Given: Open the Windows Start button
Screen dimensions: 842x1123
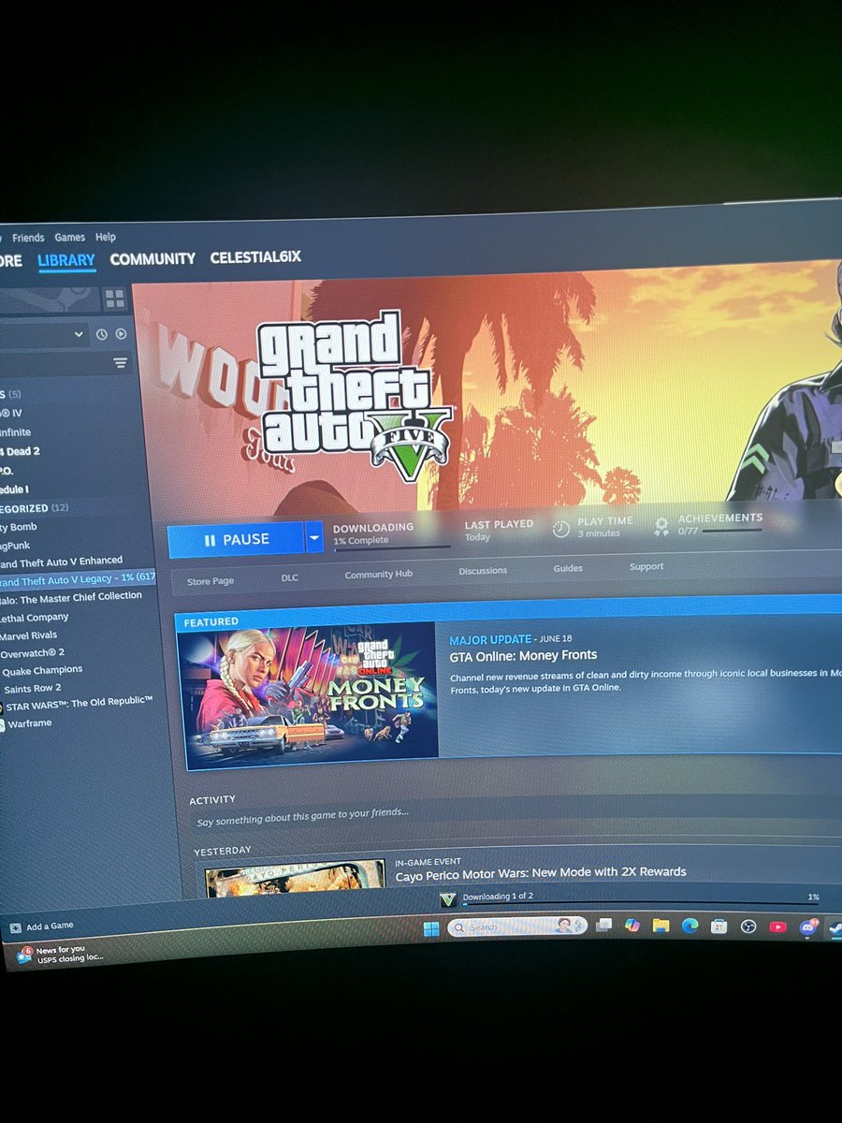Looking at the screenshot, I should click(431, 929).
